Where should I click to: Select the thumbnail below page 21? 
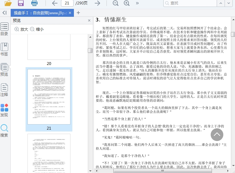tap(49, 153)
